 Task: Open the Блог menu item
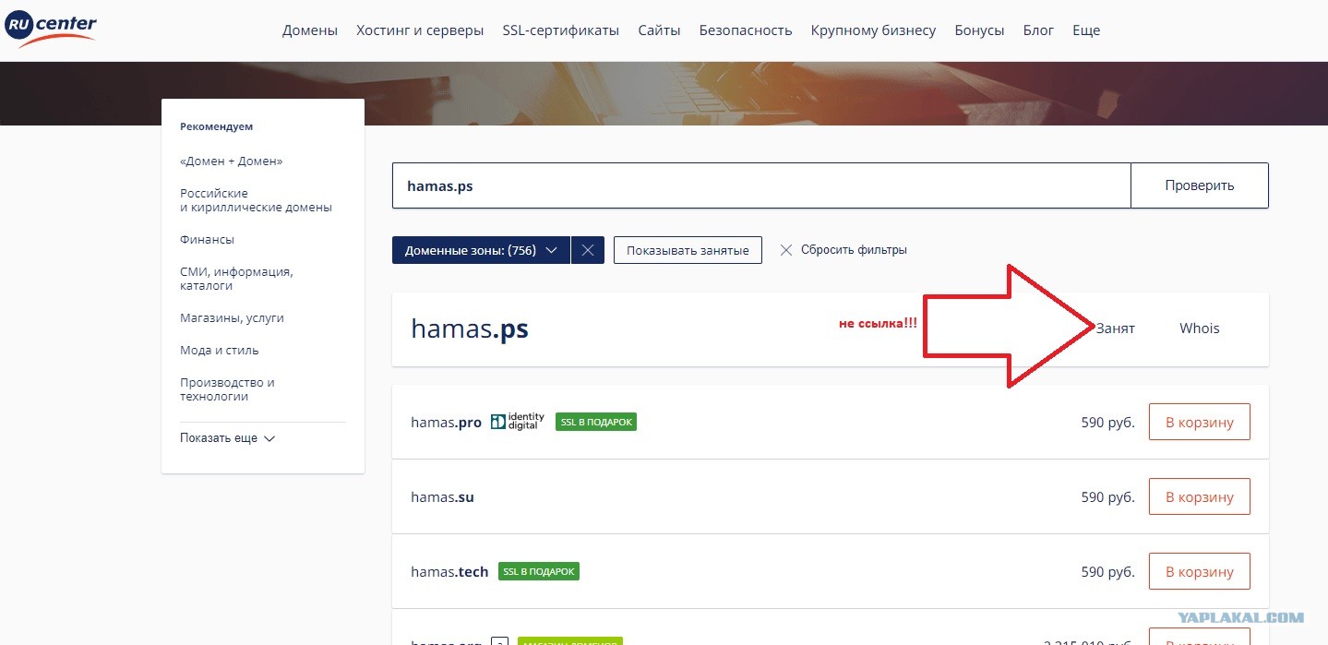[x=1038, y=30]
